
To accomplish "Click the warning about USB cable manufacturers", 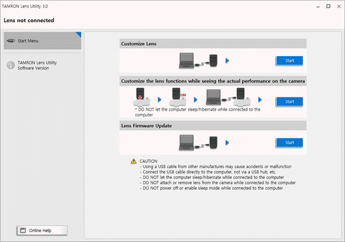I will tap(216, 166).
